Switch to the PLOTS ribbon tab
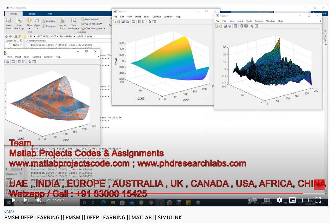330x223 pixels. pyautogui.click(x=32, y=14)
